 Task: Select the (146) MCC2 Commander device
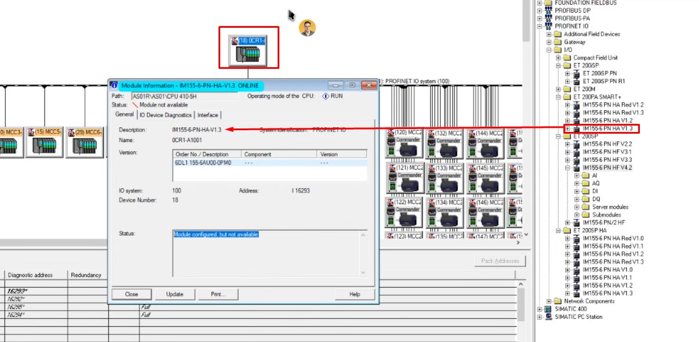point(485,214)
